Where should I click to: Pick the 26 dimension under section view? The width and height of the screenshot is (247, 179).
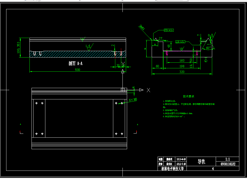point(123,65)
